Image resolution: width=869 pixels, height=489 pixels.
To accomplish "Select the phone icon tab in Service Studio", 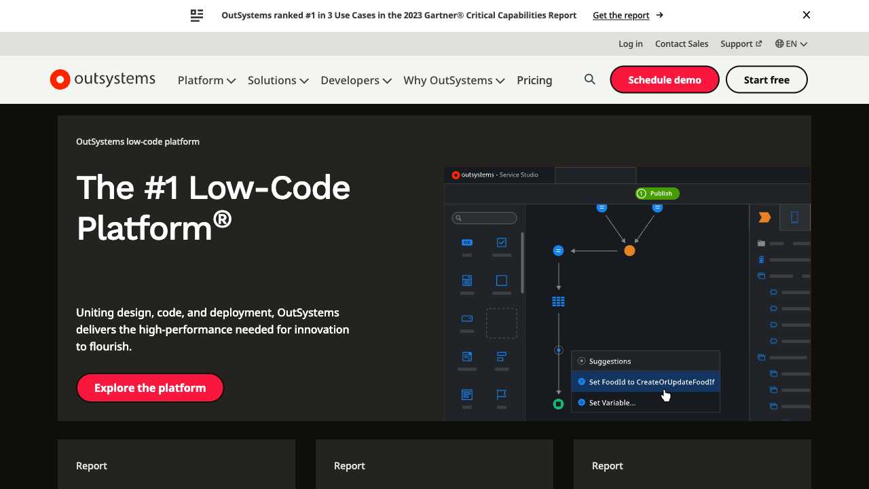I will (x=794, y=217).
